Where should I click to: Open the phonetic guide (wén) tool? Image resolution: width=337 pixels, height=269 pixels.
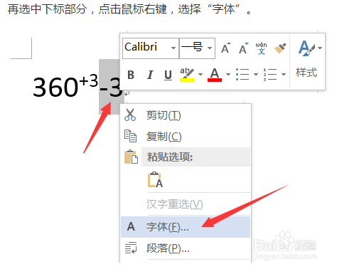(x=261, y=48)
